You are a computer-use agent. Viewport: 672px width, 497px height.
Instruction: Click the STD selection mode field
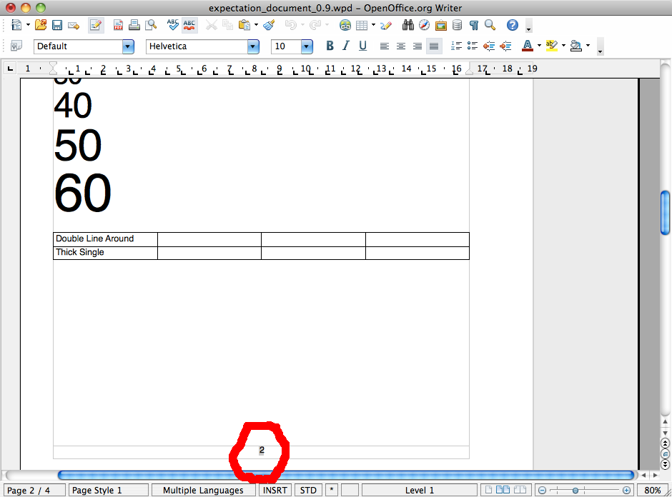(x=308, y=491)
